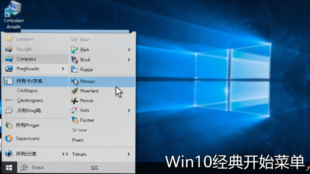Click the Reuight label
This screenshot has width=310, height=174.
pos(24,49)
